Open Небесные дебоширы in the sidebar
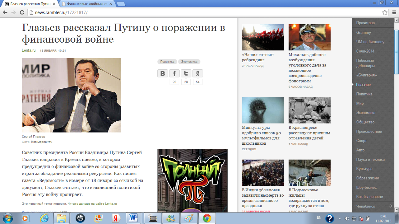 [365, 63]
